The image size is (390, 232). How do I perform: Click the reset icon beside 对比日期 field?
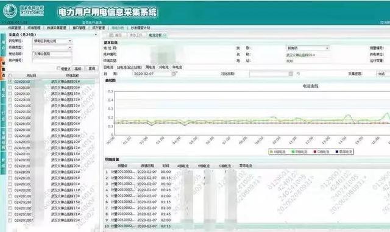[x=298, y=74]
